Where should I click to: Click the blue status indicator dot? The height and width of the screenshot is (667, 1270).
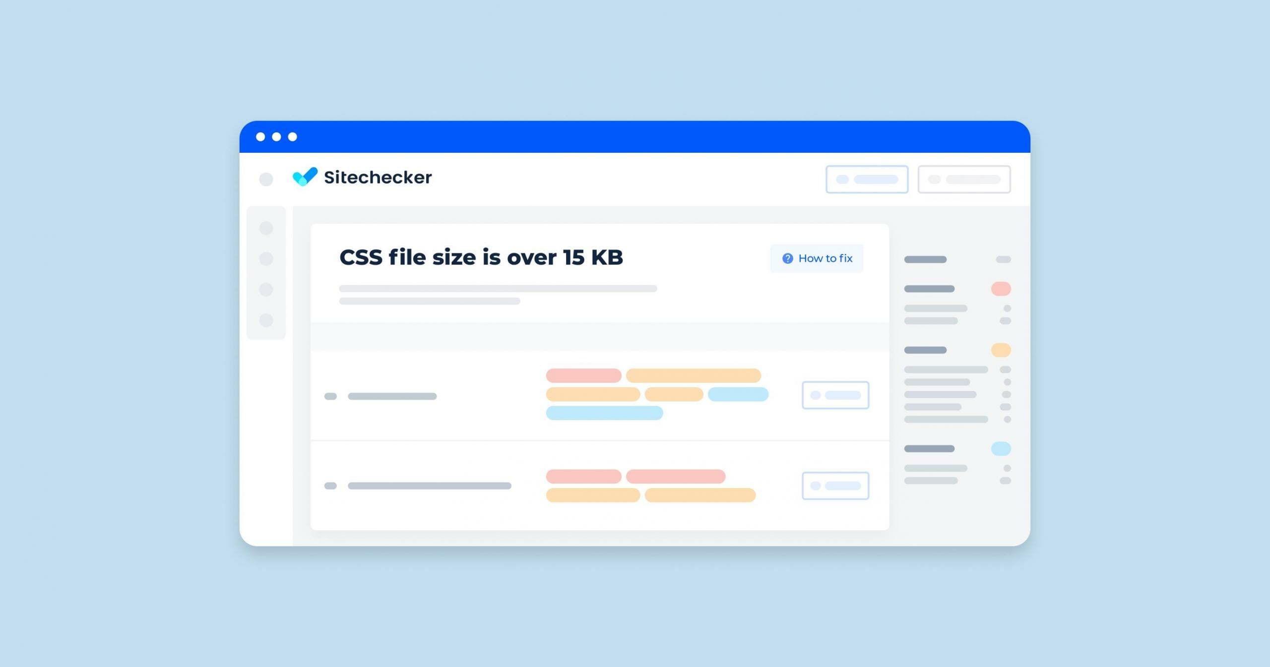tap(1001, 449)
